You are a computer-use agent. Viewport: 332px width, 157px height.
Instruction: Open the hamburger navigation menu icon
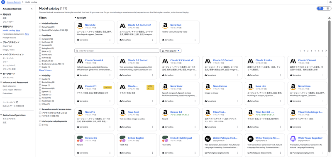point(3,2)
